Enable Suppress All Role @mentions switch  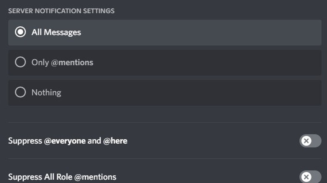click(x=310, y=176)
